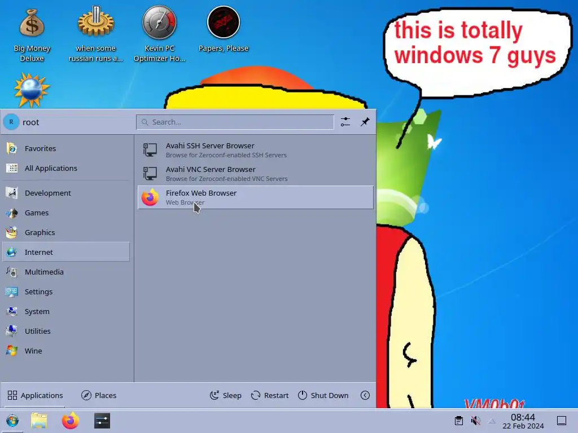This screenshot has width=578, height=433.
Task: Click the Restart button
Action: point(270,395)
